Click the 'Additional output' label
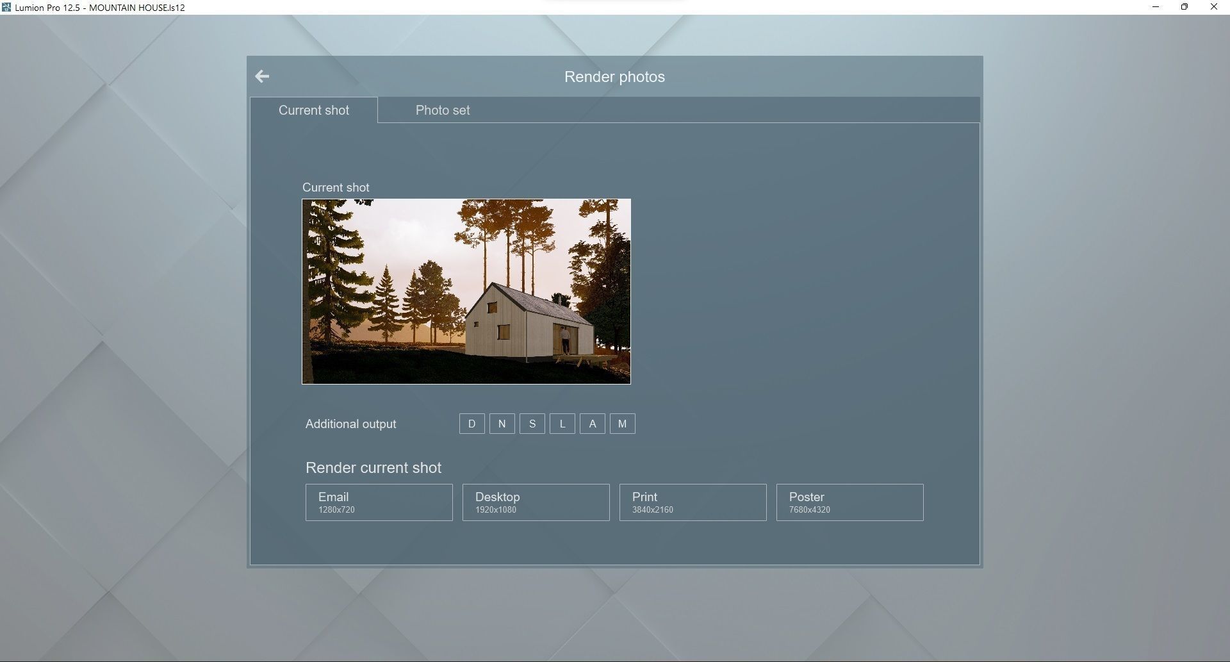Image resolution: width=1230 pixels, height=662 pixels. click(x=351, y=424)
